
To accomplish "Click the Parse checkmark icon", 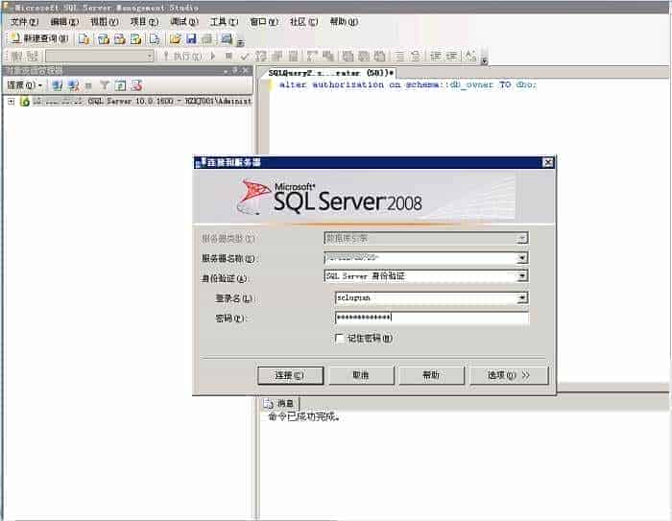I will [245, 56].
